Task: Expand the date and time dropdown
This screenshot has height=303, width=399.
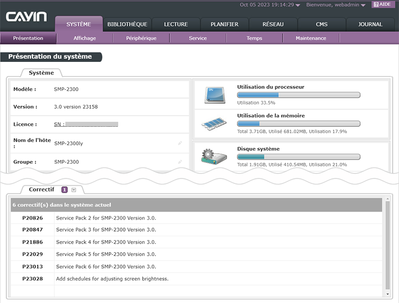Action: tap(298, 5)
